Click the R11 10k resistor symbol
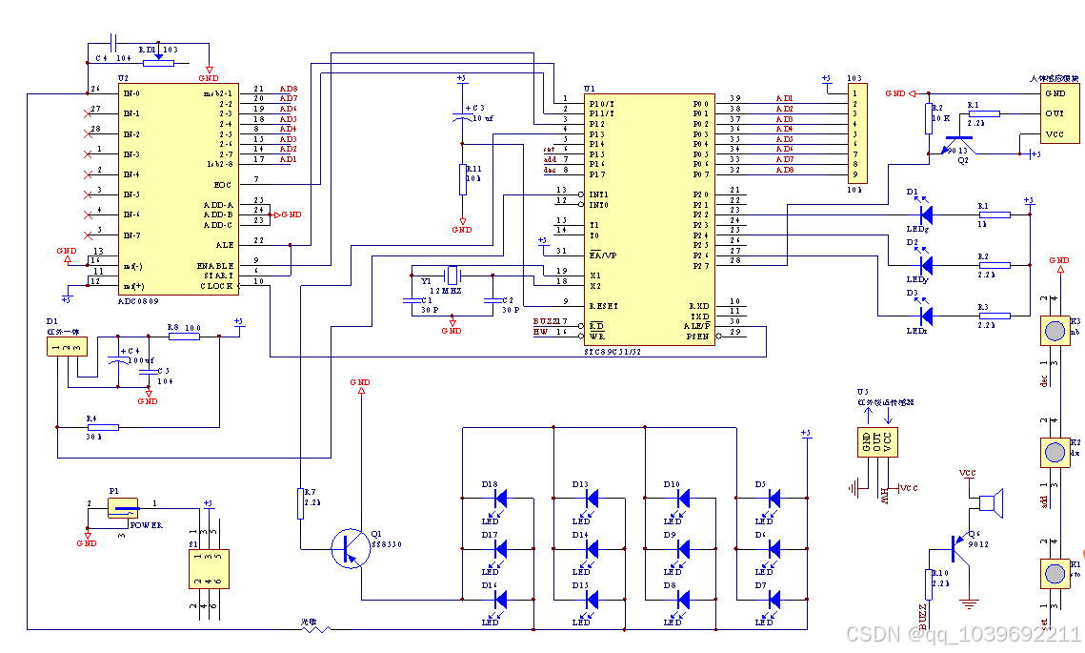The height and width of the screenshot is (653, 1085). tap(463, 179)
